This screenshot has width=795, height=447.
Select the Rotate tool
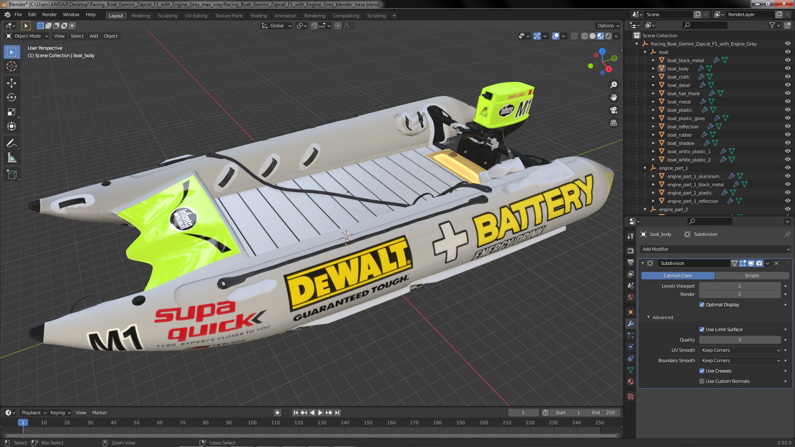12,97
